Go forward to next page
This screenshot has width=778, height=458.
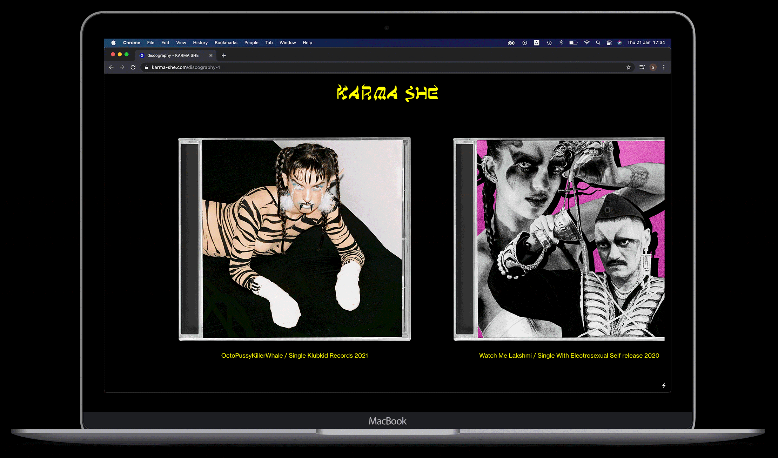[122, 67]
